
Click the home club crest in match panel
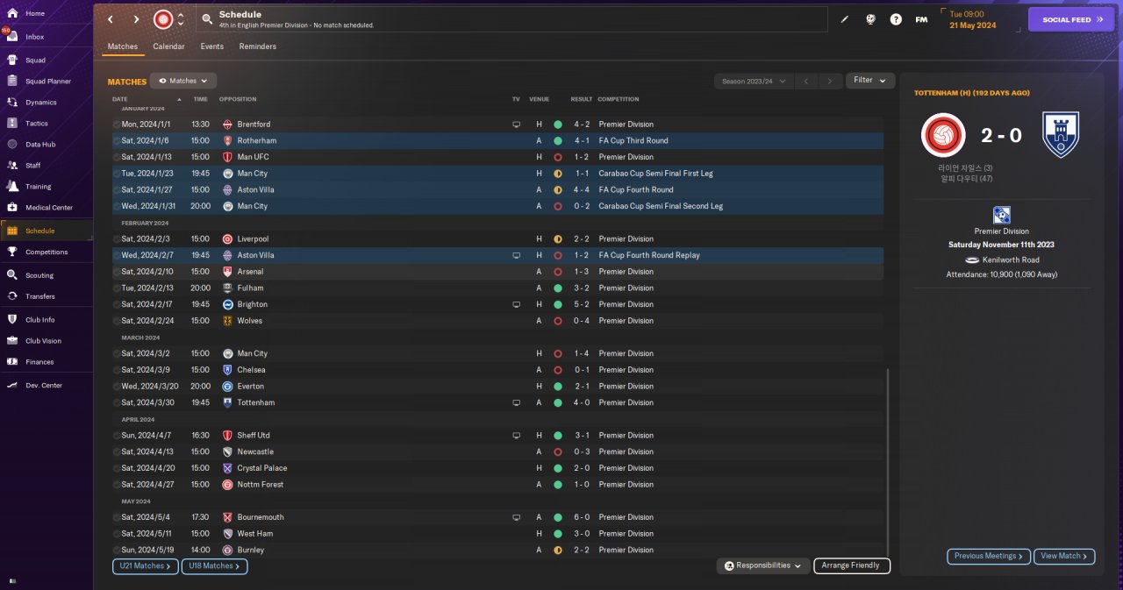(943, 135)
